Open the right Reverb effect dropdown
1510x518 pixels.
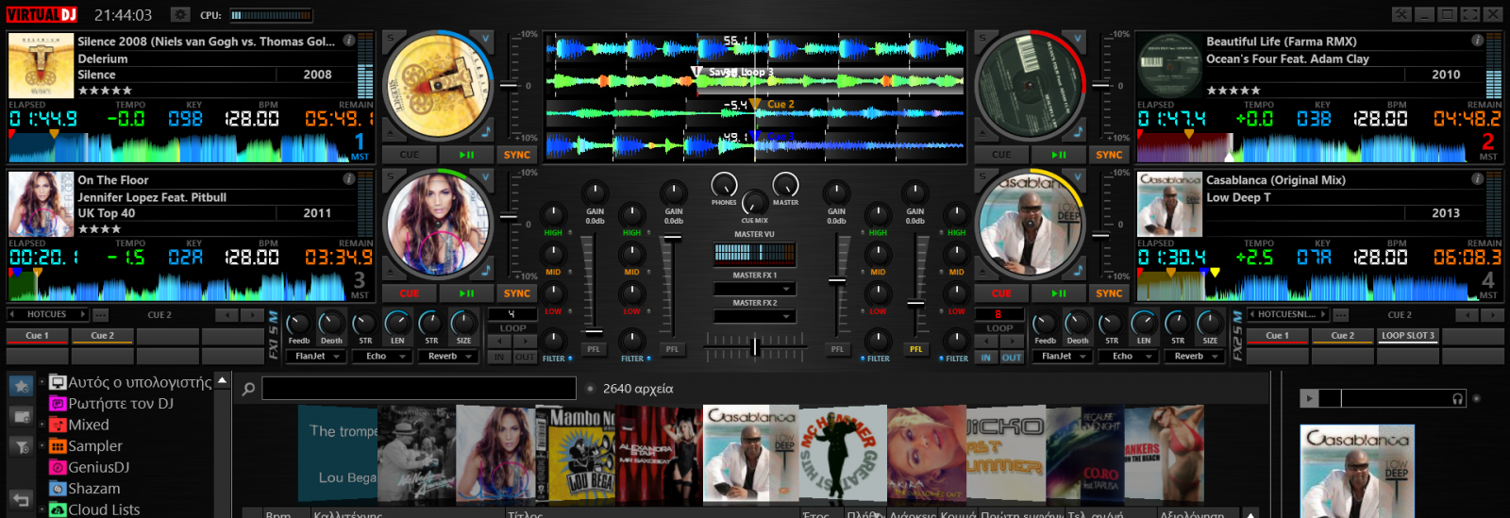pyautogui.click(x=1196, y=357)
